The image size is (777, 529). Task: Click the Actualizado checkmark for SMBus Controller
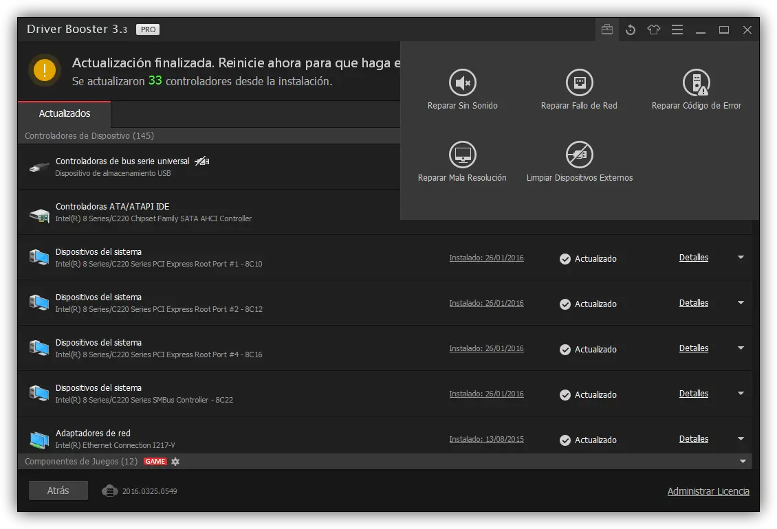pos(565,395)
